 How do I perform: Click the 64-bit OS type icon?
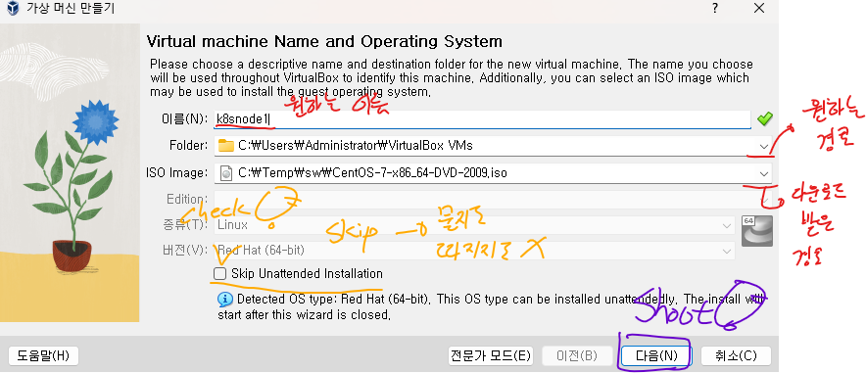[x=757, y=231]
